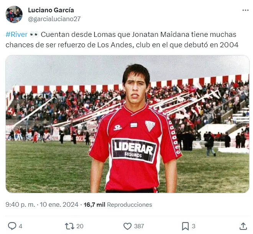Open the reply comment icon

coord(12,226)
